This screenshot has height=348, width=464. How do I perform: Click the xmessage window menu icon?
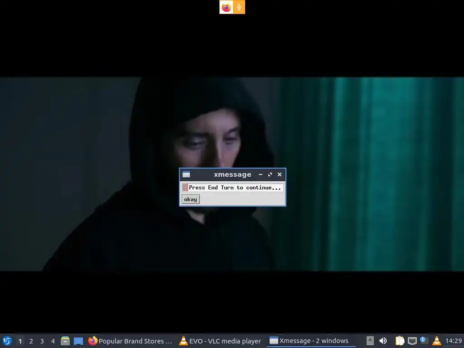186,174
